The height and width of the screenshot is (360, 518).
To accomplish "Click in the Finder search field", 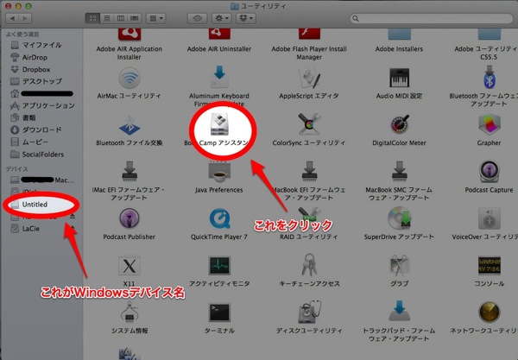I will [432, 18].
